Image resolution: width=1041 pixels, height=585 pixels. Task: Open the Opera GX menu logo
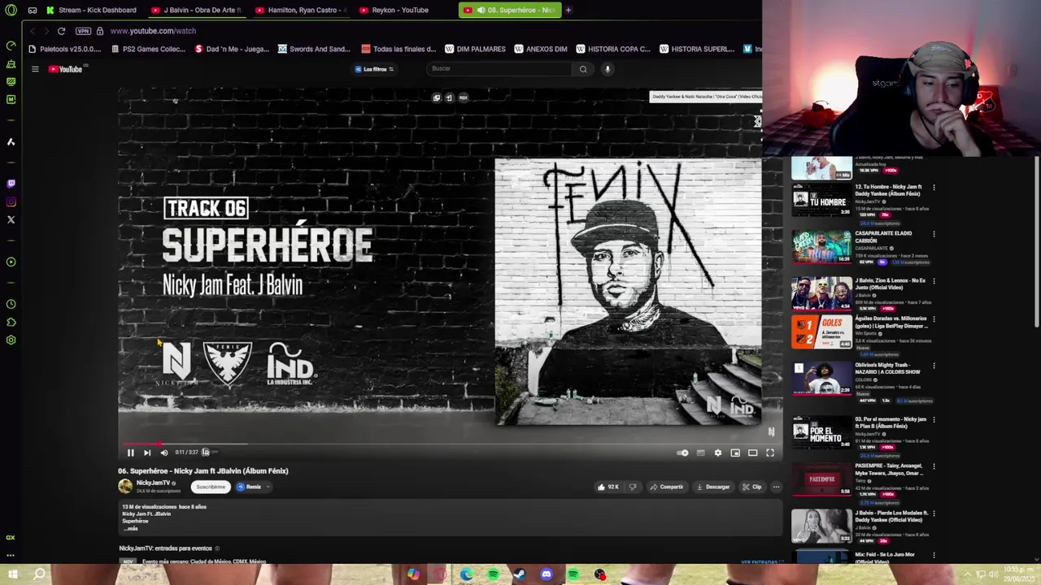point(11,10)
